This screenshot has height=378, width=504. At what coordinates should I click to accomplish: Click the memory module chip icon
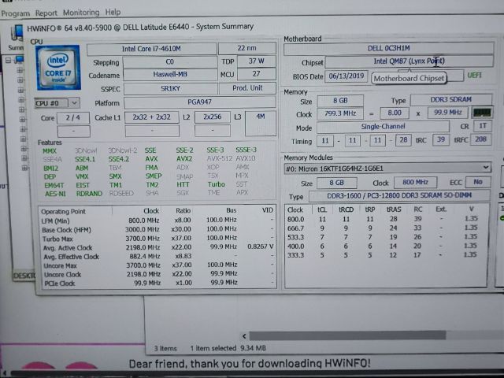tap(481, 113)
